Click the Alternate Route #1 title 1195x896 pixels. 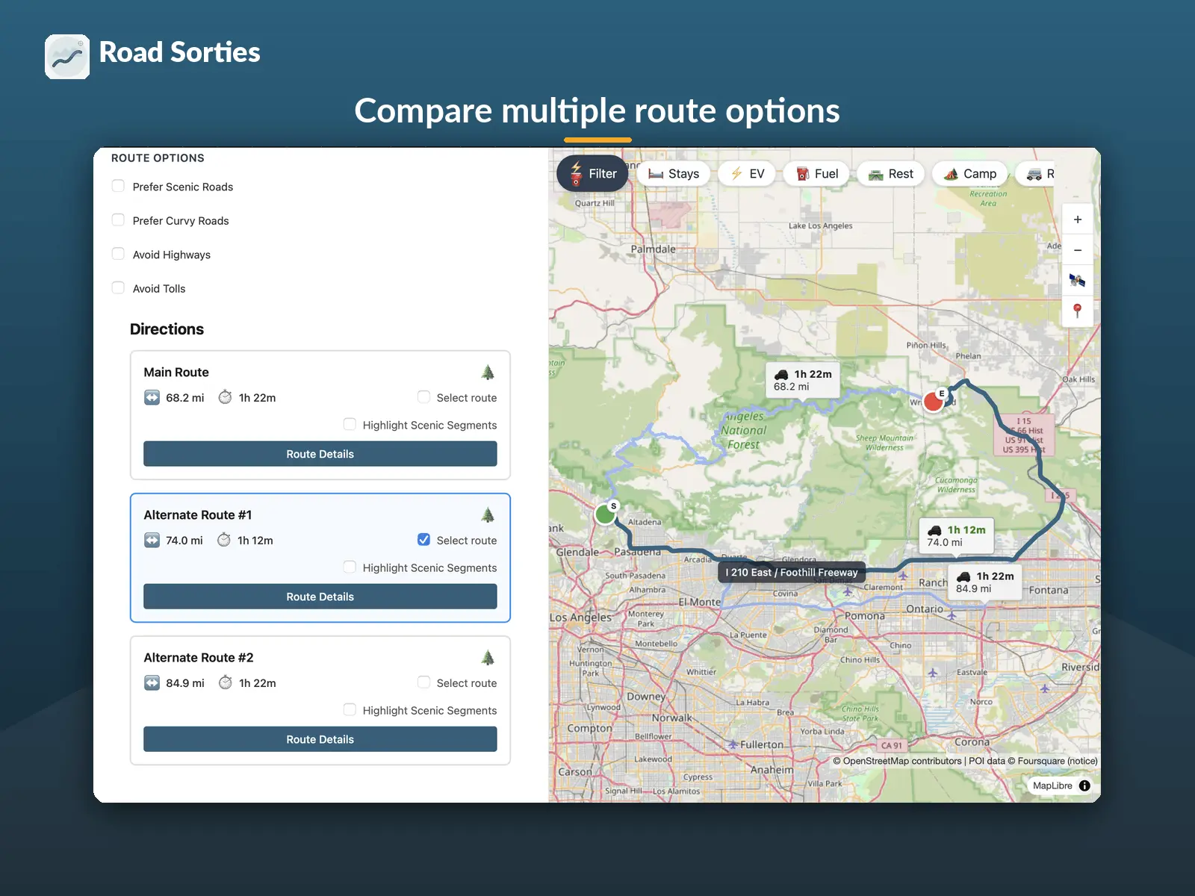[198, 514]
